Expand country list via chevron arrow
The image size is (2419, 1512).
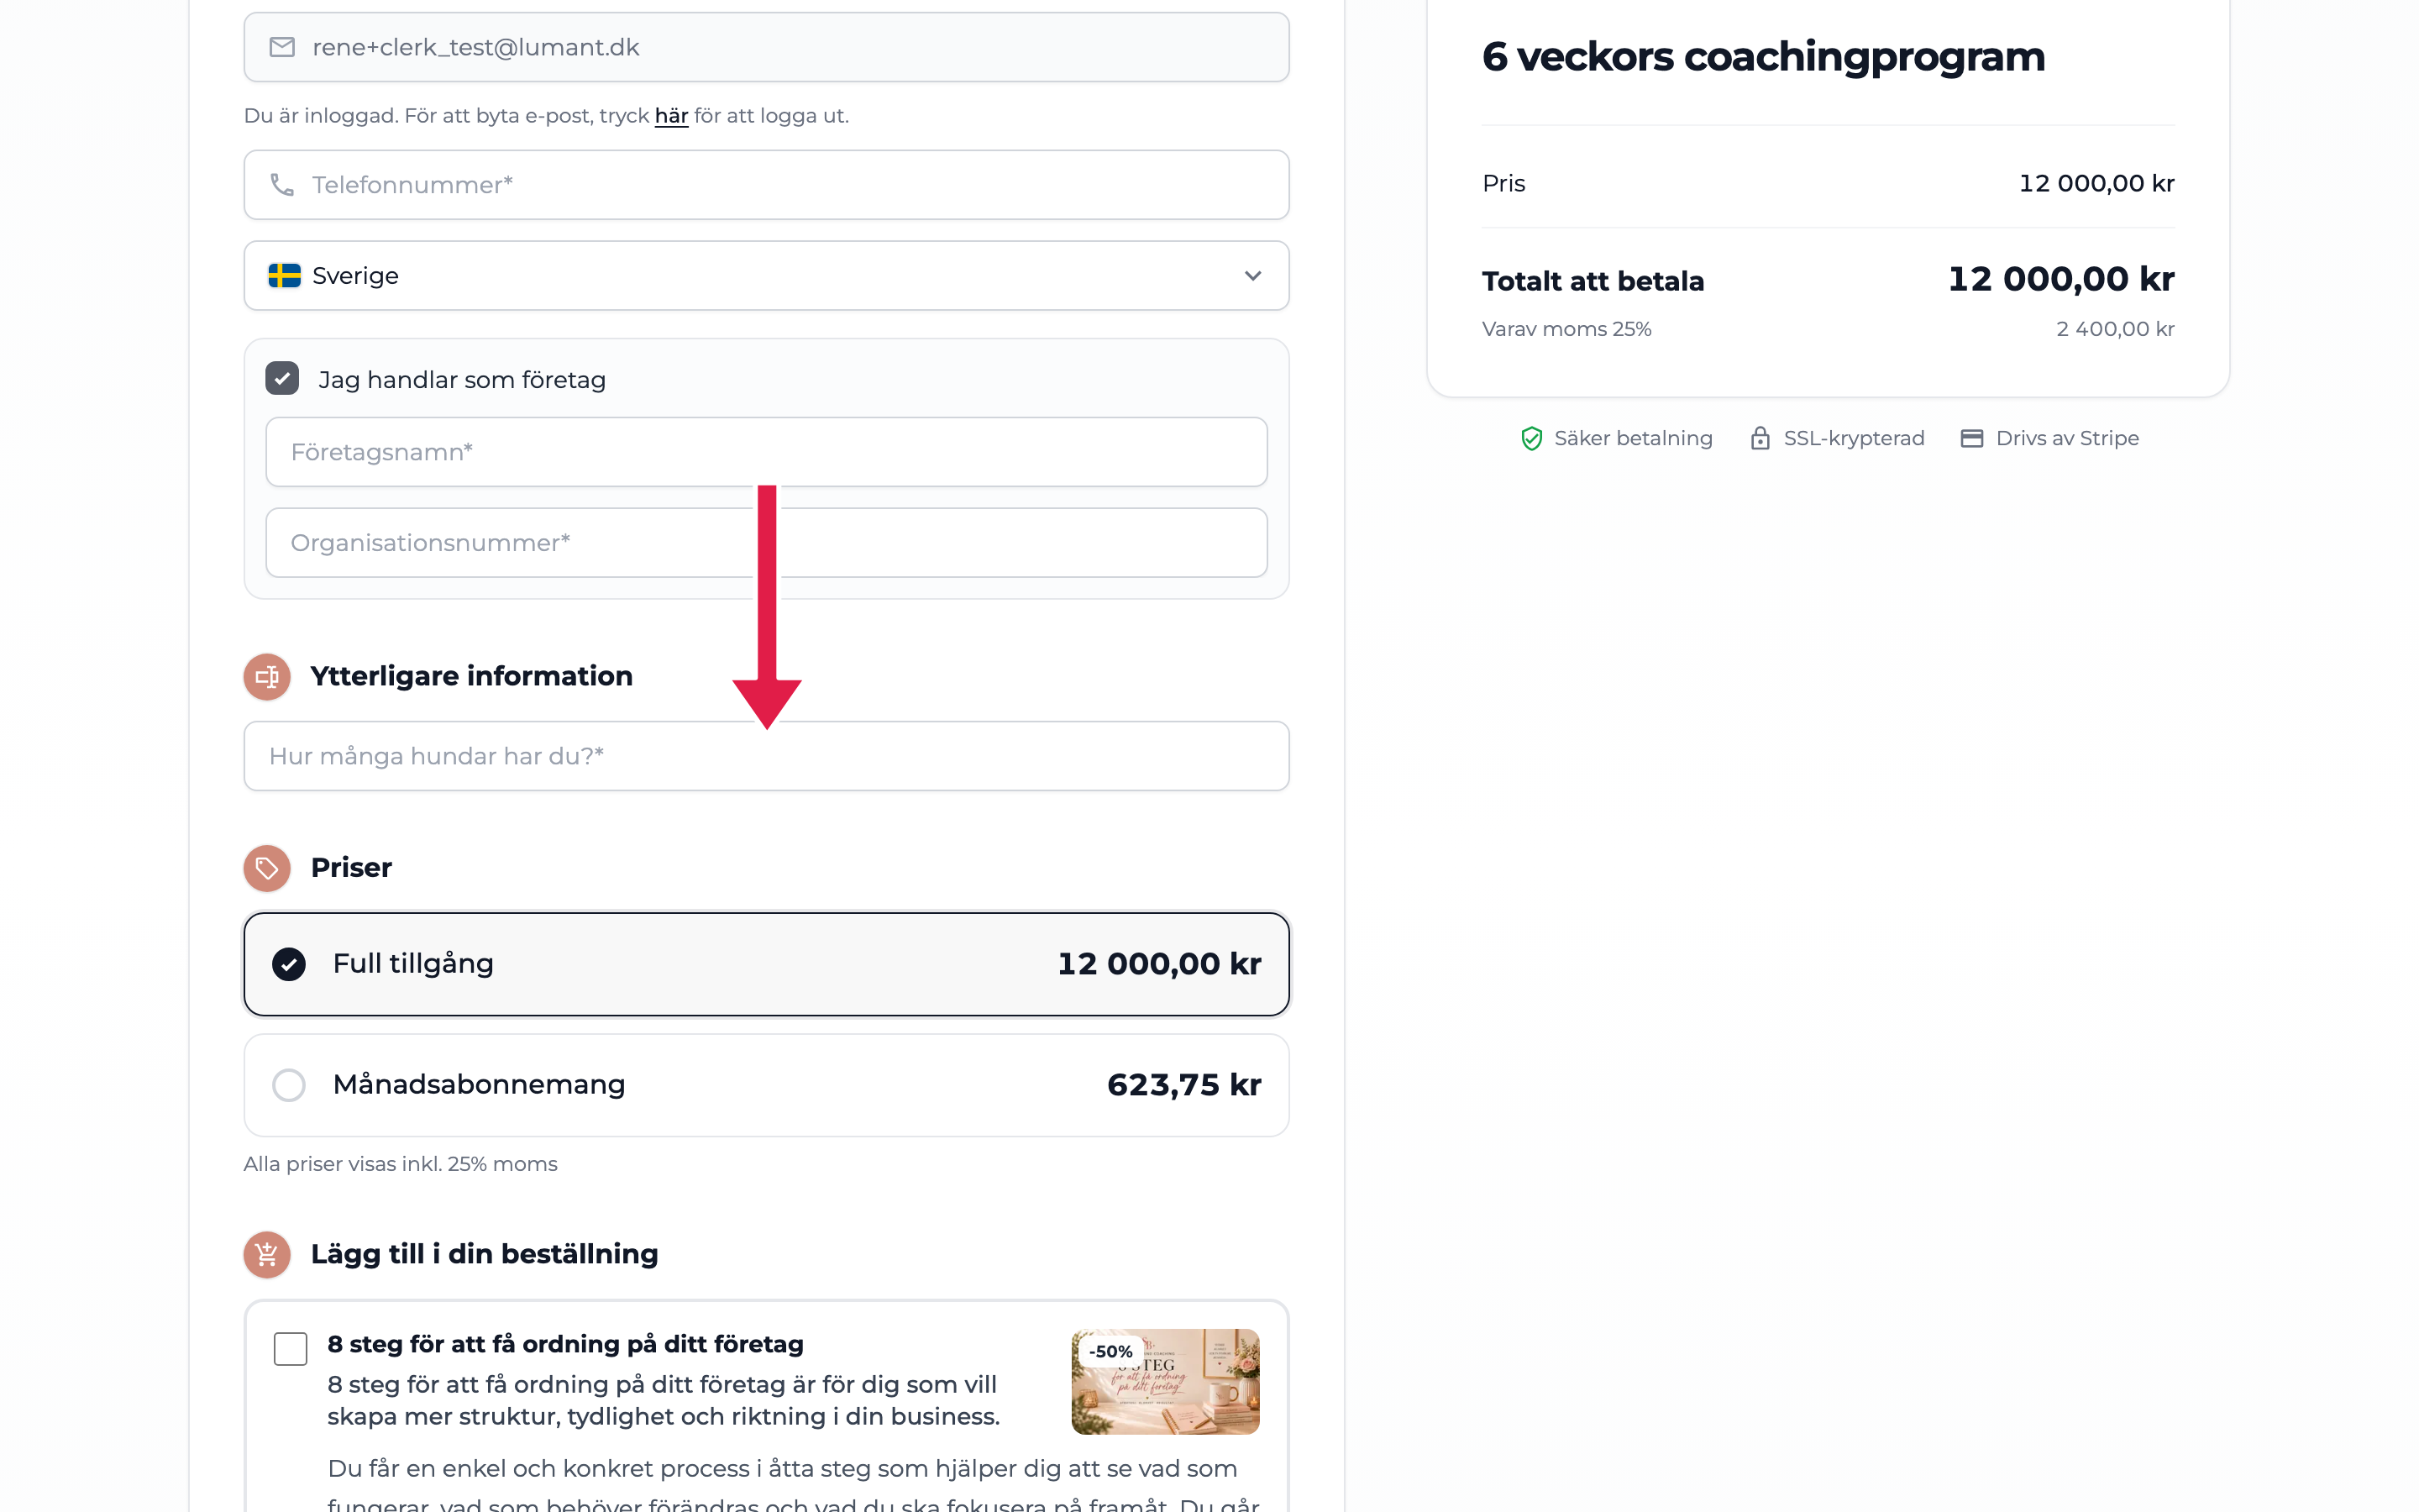[1252, 275]
